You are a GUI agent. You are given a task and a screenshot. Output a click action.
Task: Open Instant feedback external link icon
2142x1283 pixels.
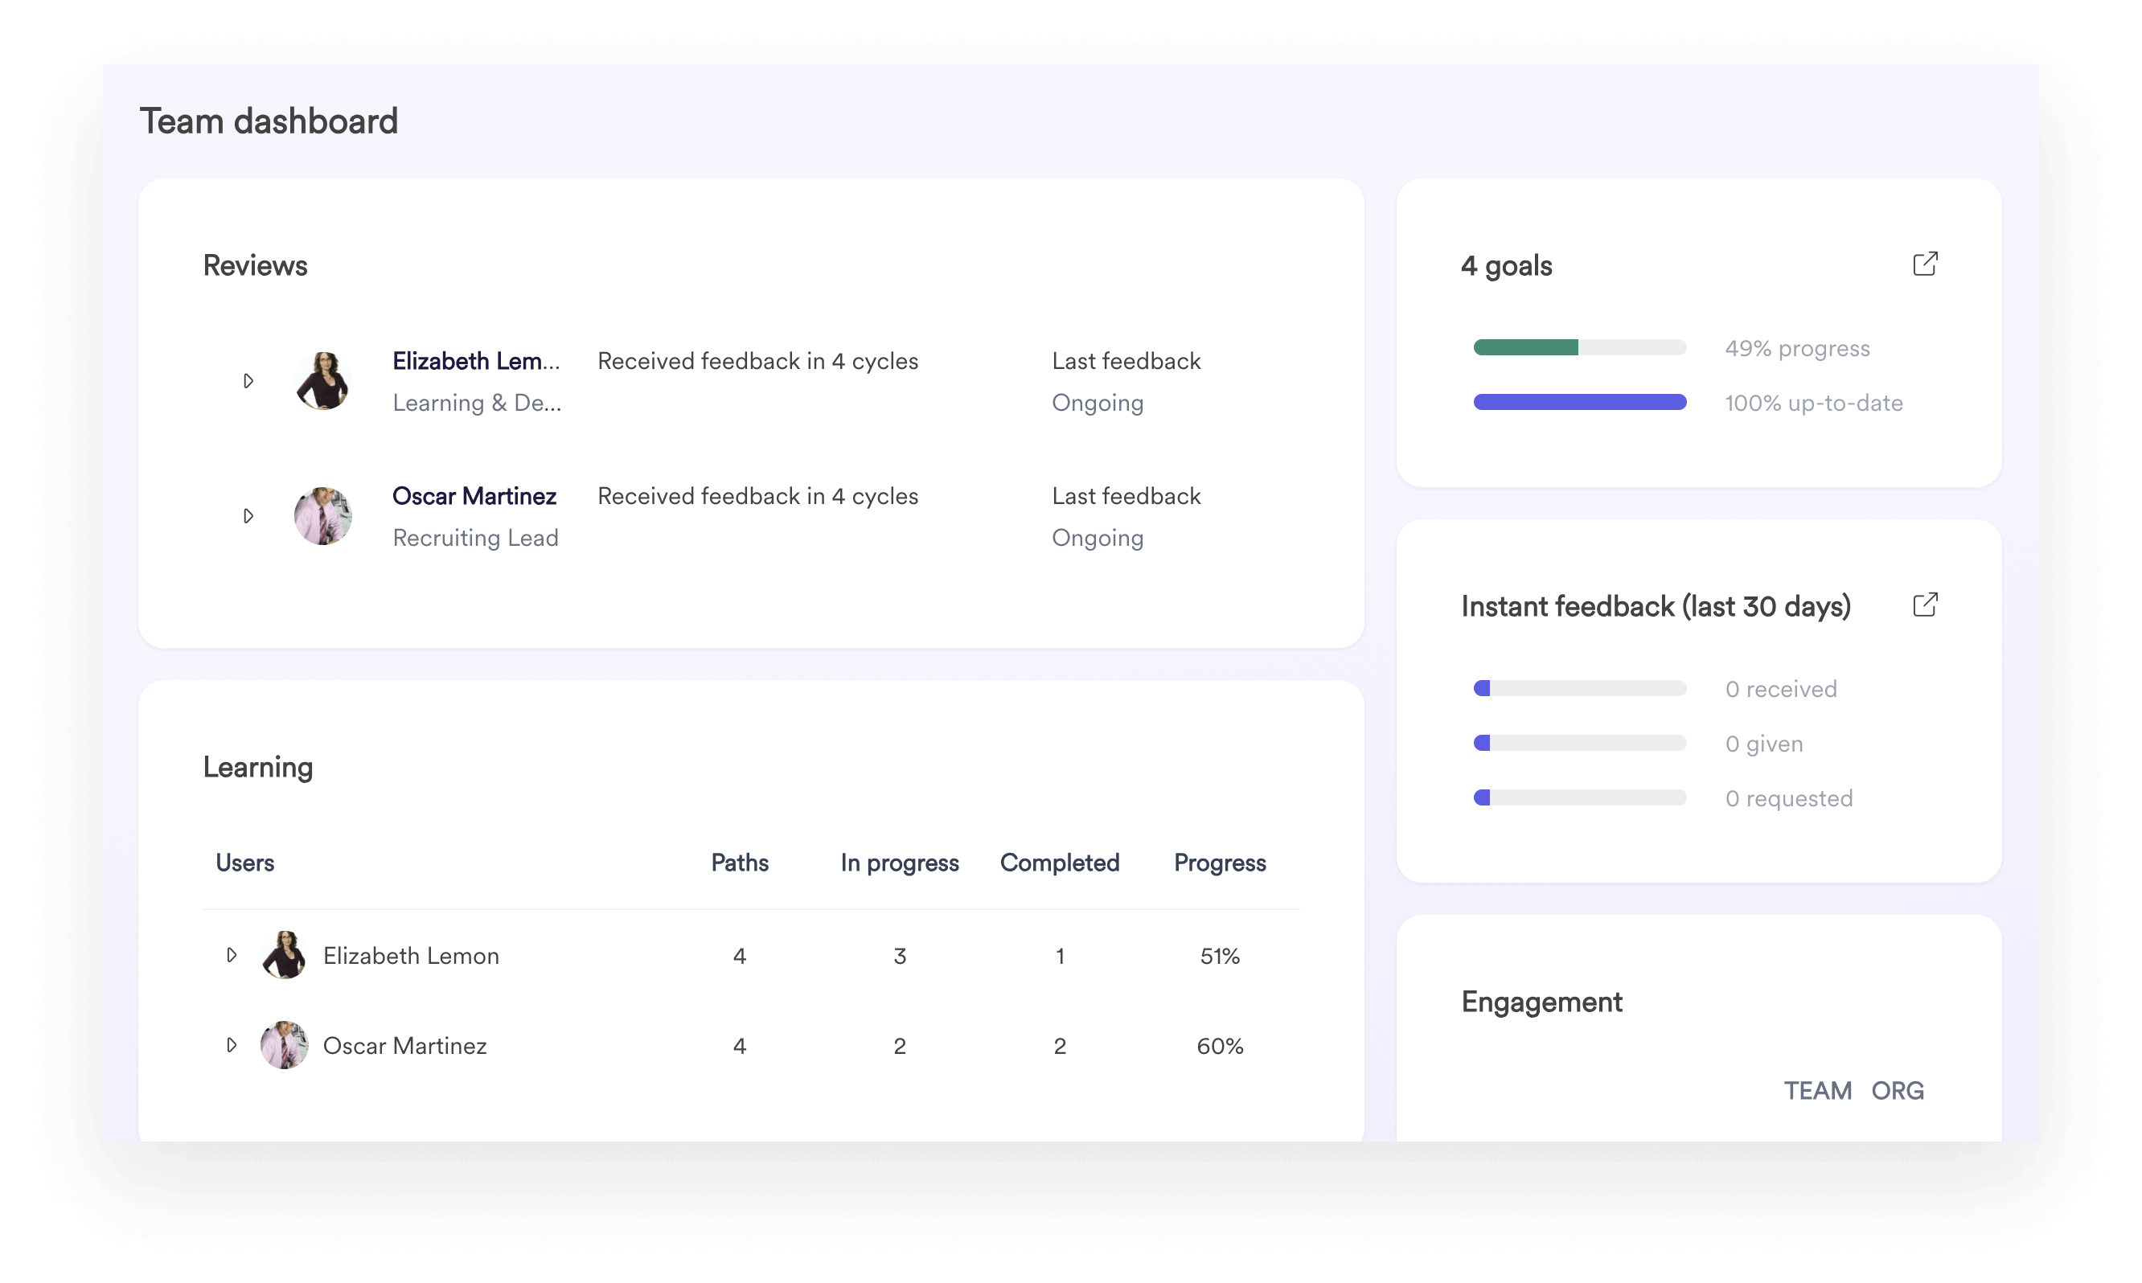1924,605
